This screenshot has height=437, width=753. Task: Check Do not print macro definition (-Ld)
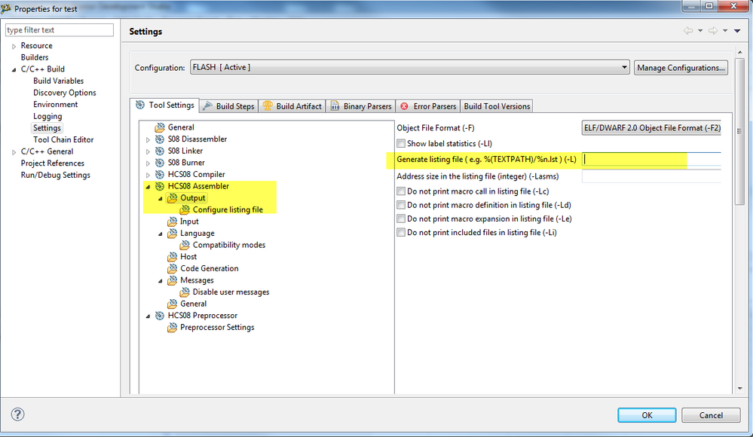[x=401, y=205]
